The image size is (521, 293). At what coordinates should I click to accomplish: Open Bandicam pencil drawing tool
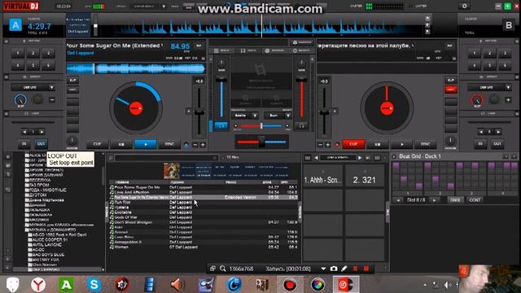344,269
